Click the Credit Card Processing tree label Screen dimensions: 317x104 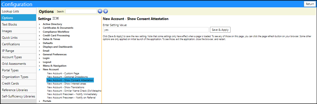[x=56, y=36]
